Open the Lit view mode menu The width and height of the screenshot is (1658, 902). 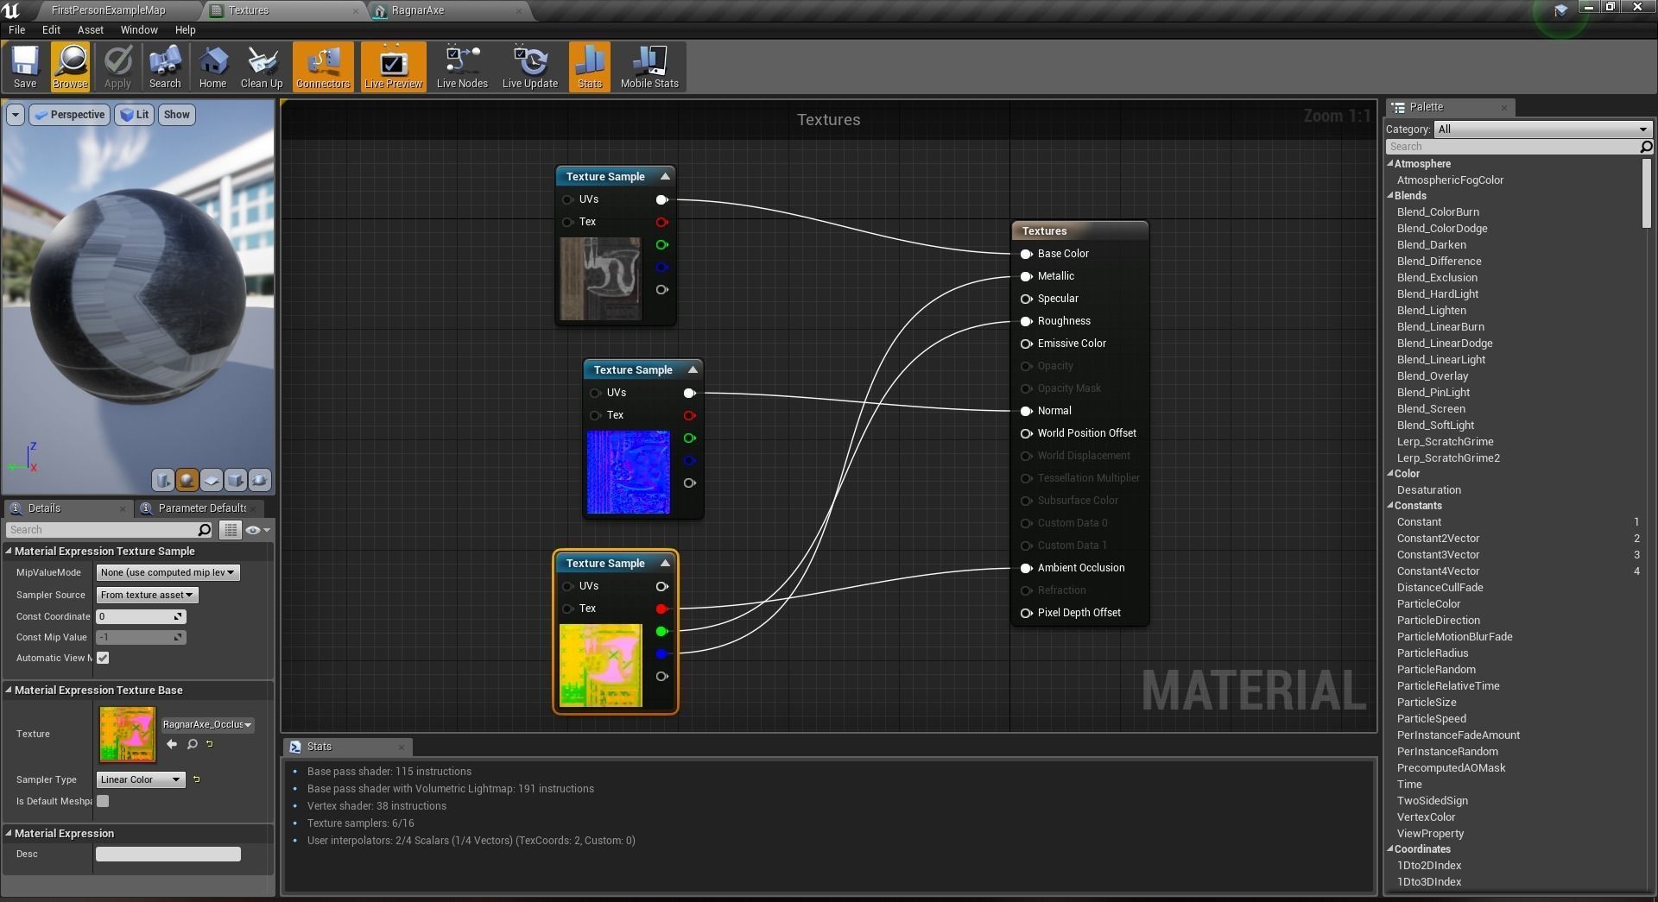[x=134, y=115]
